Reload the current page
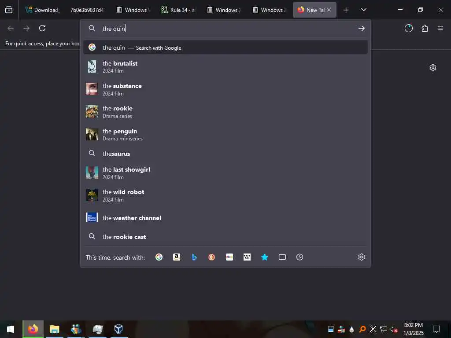The height and width of the screenshot is (338, 451). 42,28
